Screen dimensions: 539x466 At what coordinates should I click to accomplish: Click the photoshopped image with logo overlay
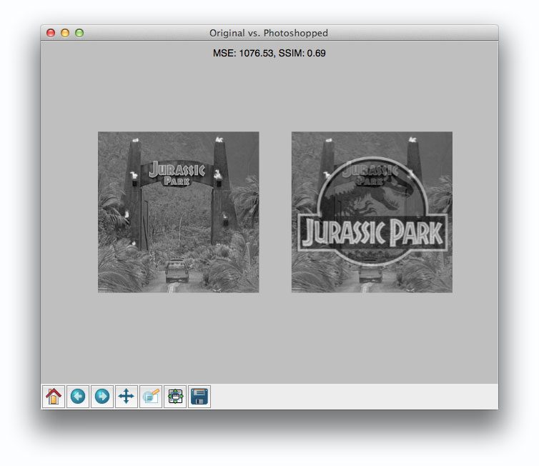(372, 212)
